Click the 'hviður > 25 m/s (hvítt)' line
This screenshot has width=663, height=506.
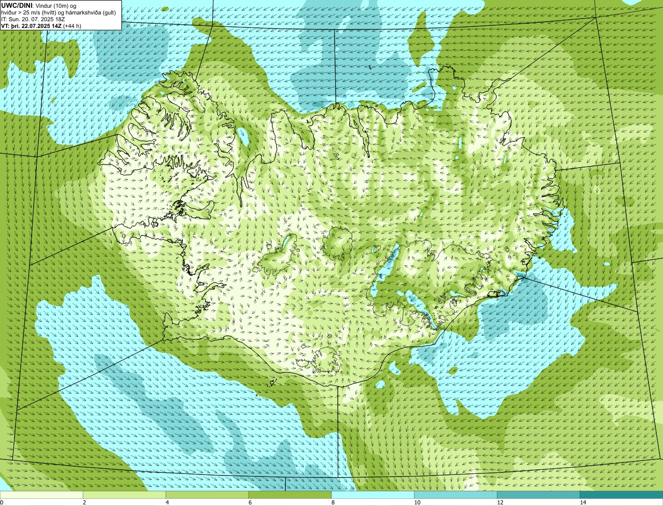[58, 12]
